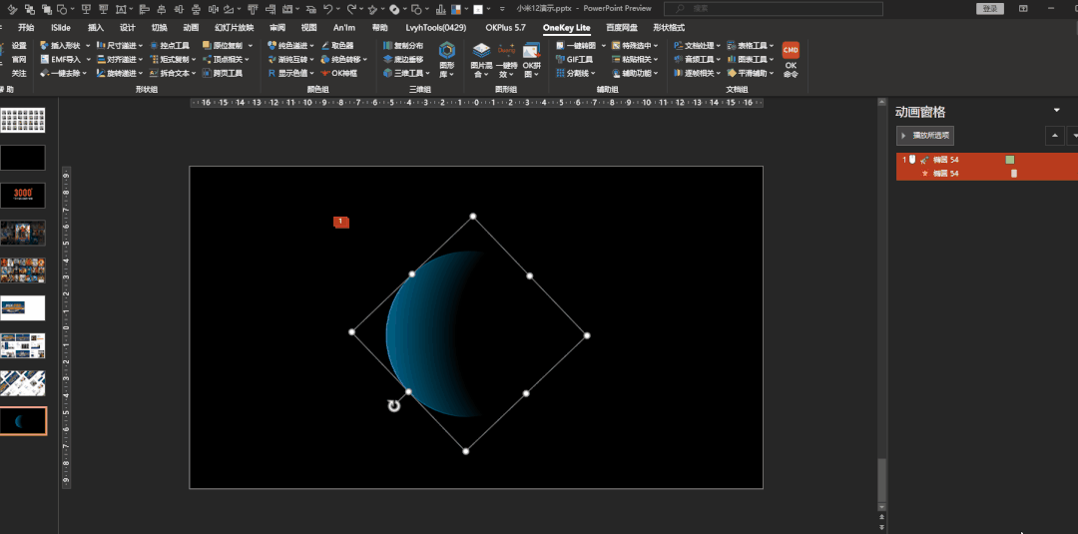Select the current crescent slide thumbnail
The image size is (1078, 534).
pos(23,420)
